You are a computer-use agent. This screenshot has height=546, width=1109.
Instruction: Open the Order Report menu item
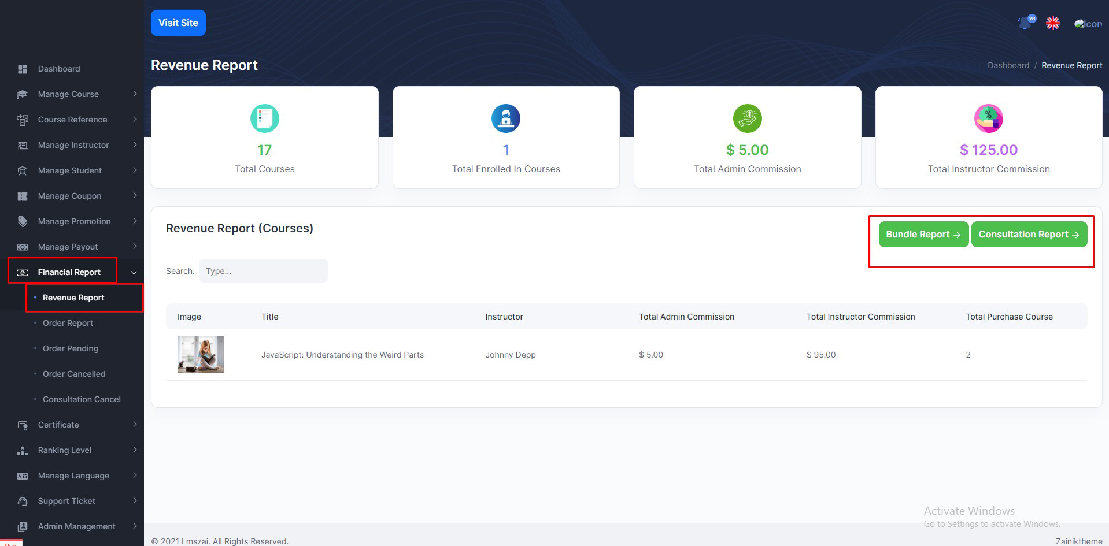click(68, 323)
